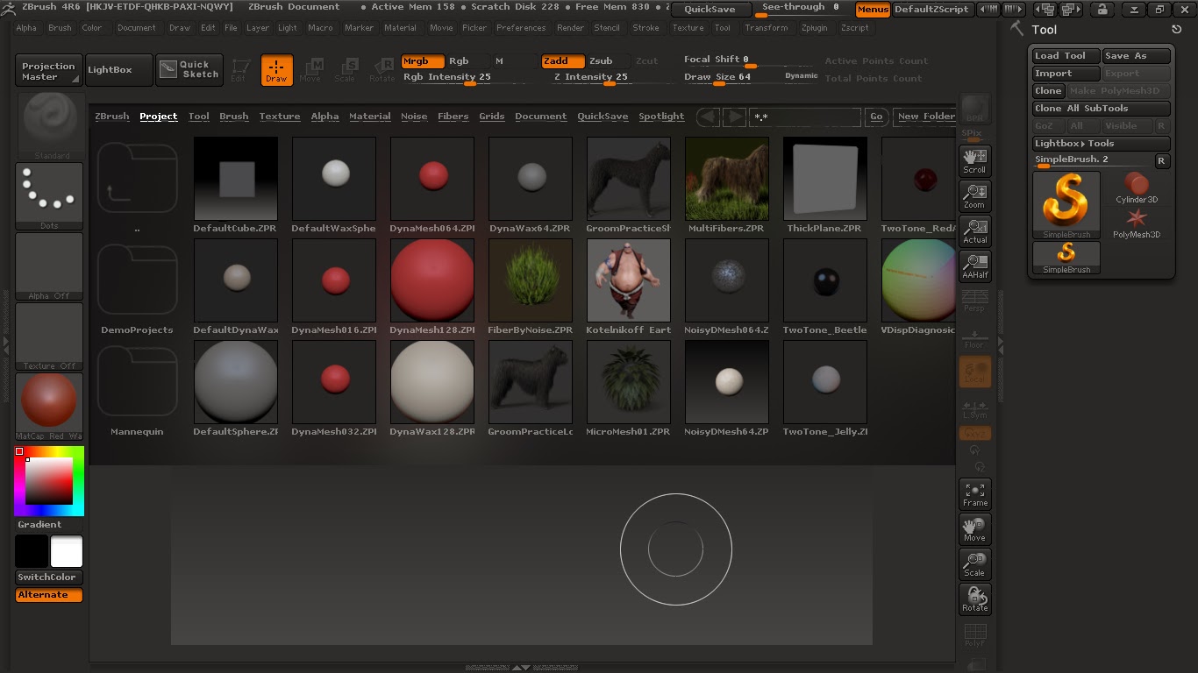Click the Scroll canvas icon
The image size is (1198, 673).
point(974,160)
